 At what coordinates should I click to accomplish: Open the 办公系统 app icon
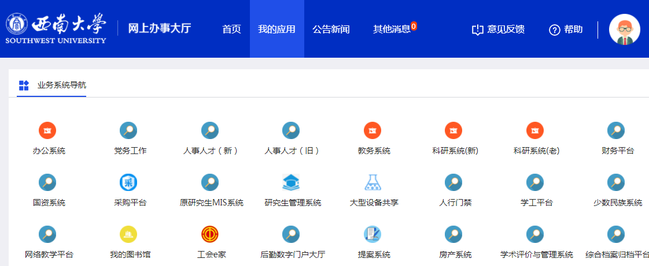(47, 130)
